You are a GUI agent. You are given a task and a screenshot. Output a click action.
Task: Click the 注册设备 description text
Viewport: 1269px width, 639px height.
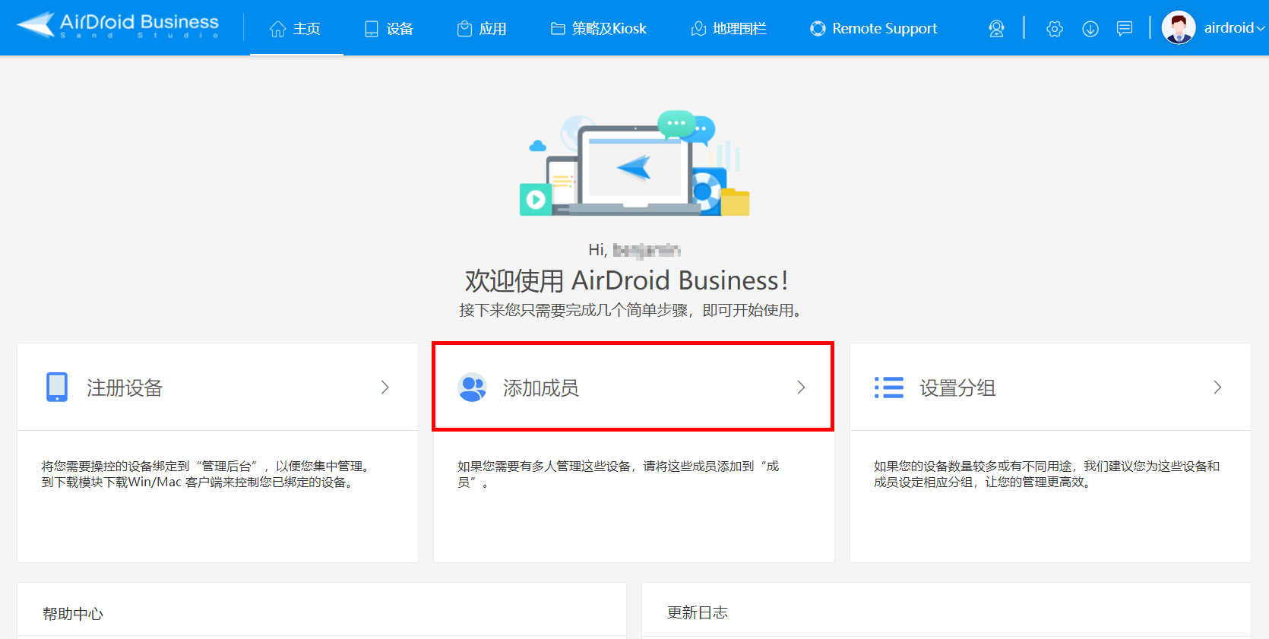[x=207, y=474]
